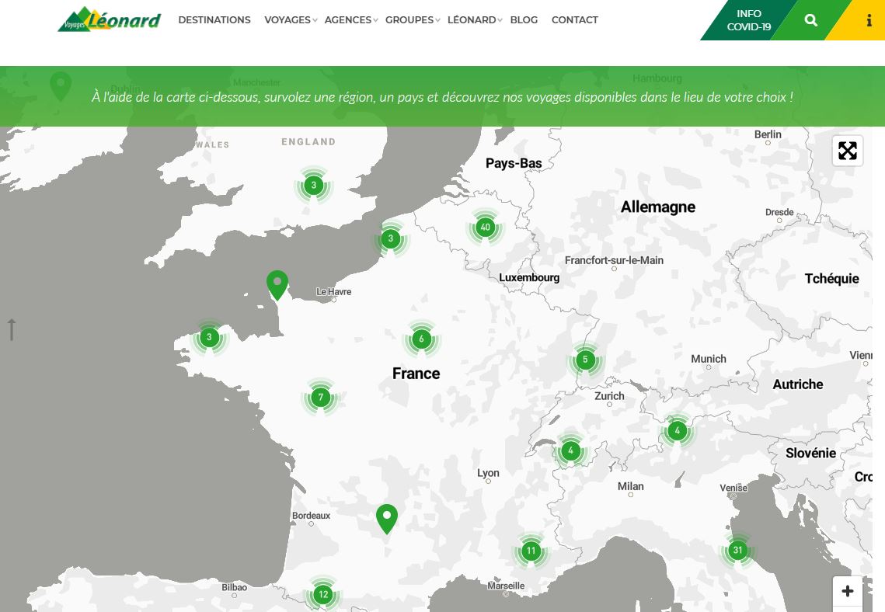Screen dimensions: 885x612
Task: Expand the Agences dropdown menu
Action: click(350, 20)
